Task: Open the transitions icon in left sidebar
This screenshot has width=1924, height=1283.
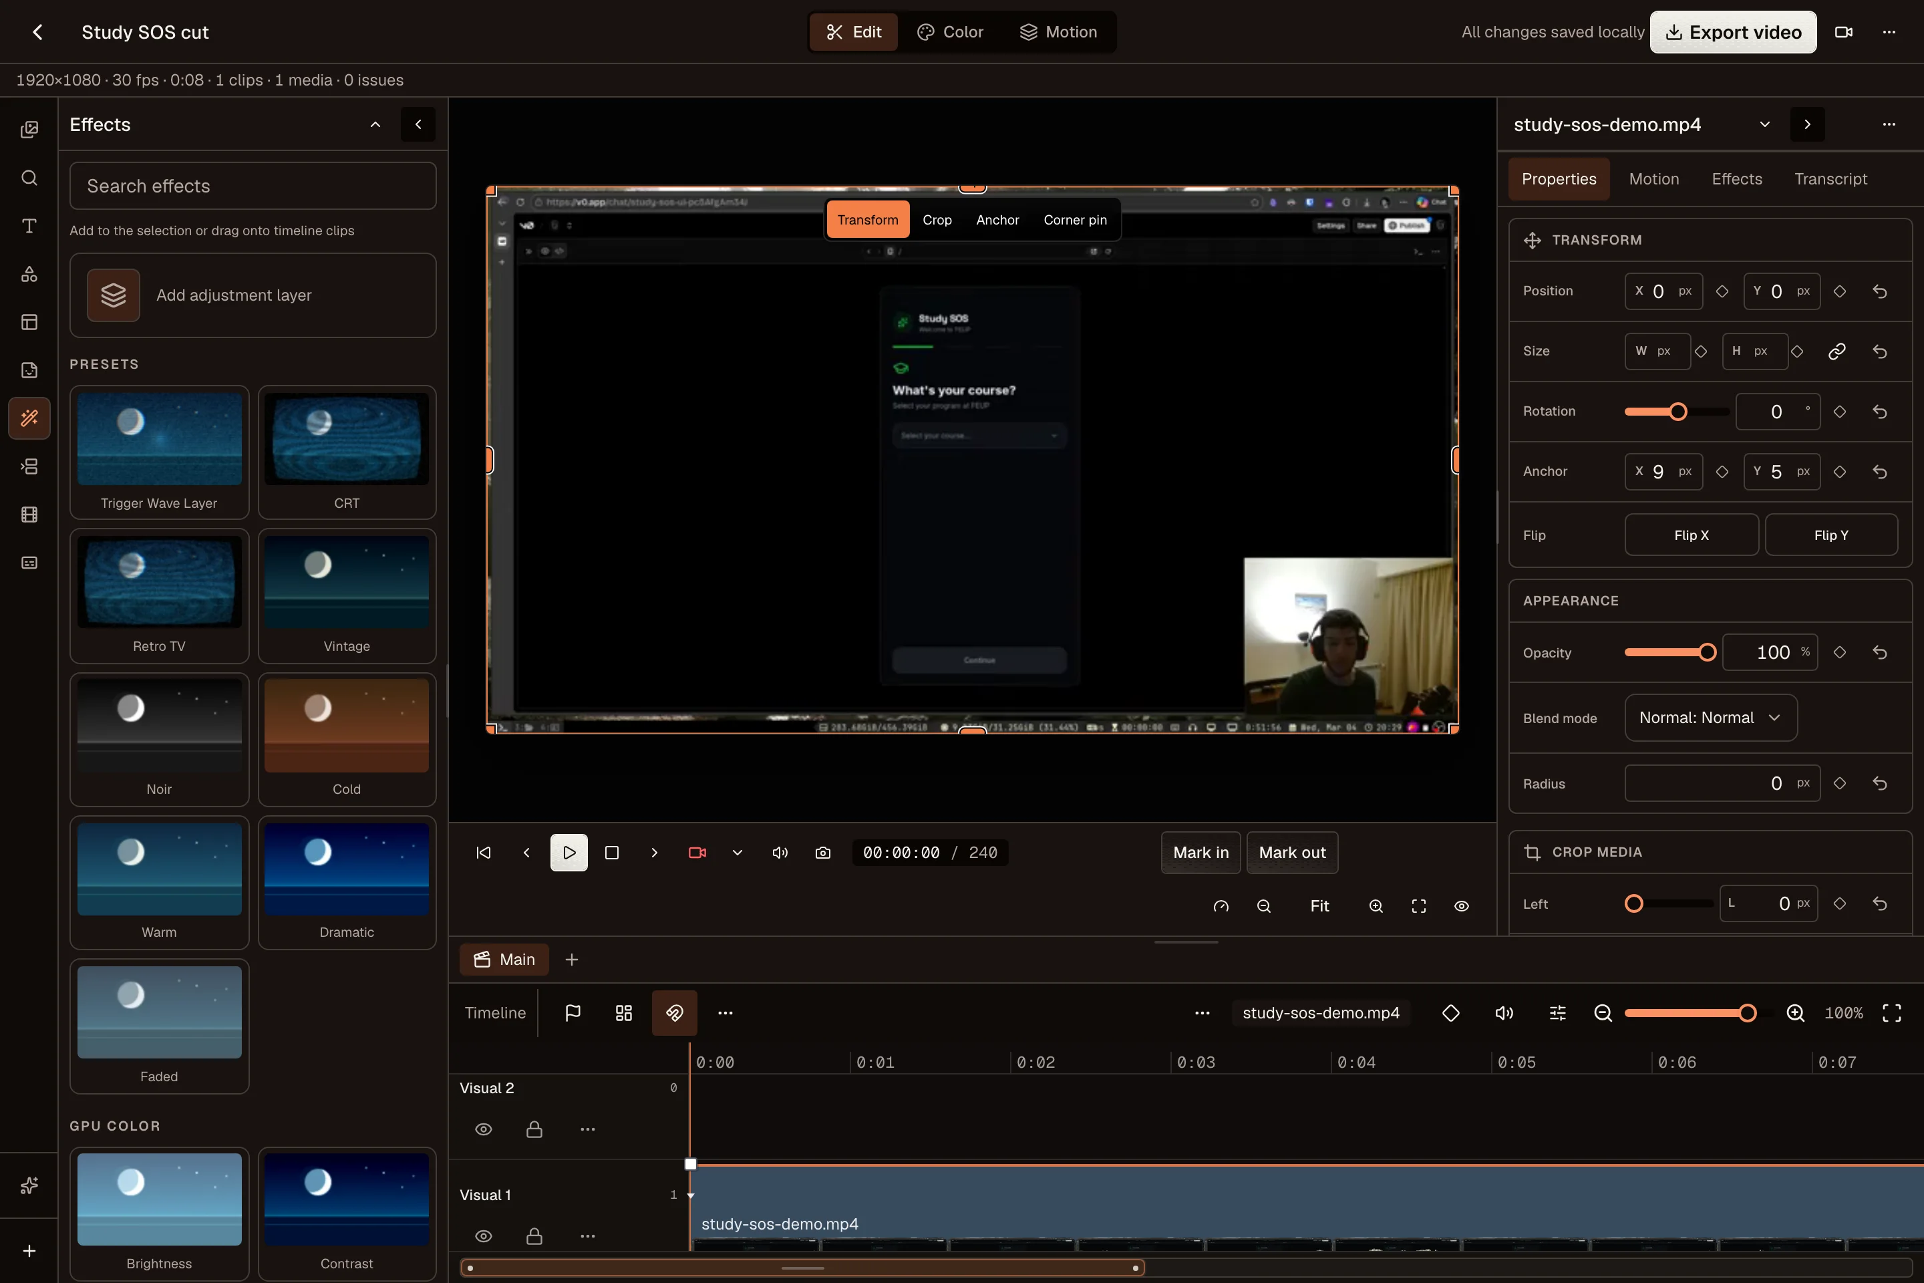Action: [29, 466]
